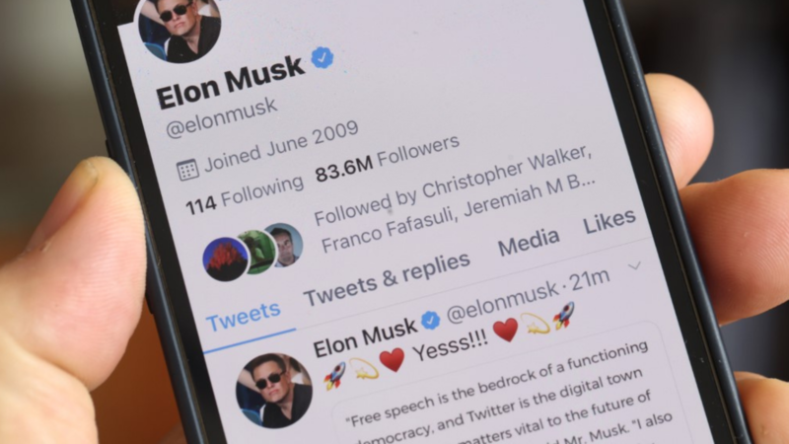Tap the @elonmusk handle in tweet
The height and width of the screenshot is (444, 789).
click(502, 301)
